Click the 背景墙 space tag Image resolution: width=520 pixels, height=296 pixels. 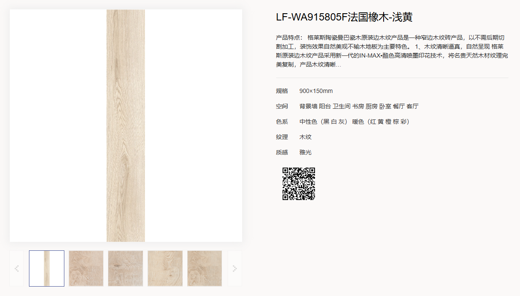tap(309, 106)
